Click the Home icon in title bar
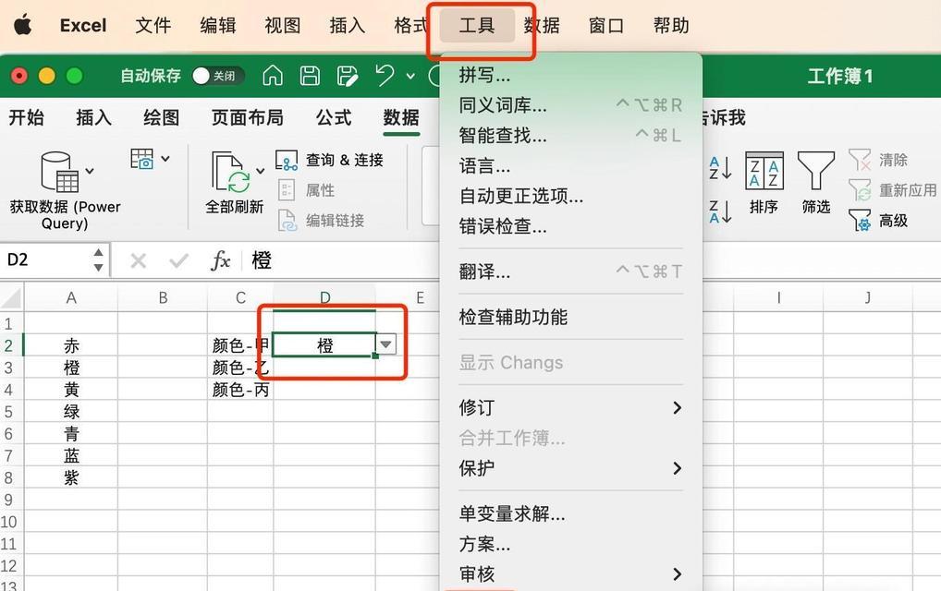The image size is (941, 591). [x=273, y=76]
